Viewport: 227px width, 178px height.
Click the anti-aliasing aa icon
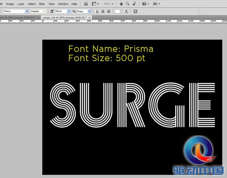tap(74, 11)
